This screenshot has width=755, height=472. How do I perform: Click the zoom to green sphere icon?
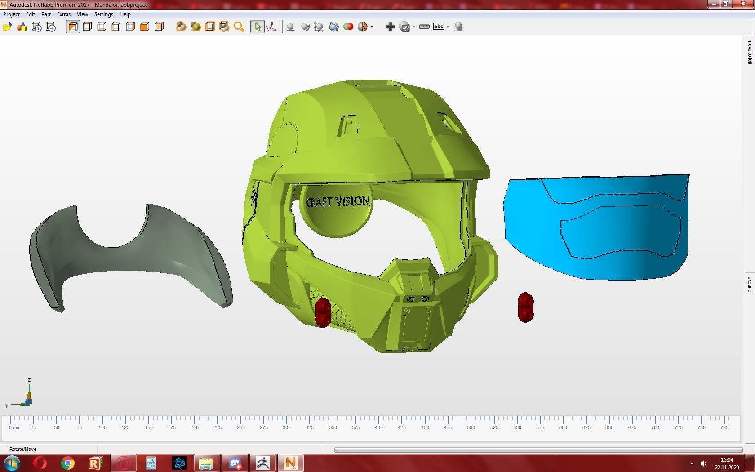195,27
